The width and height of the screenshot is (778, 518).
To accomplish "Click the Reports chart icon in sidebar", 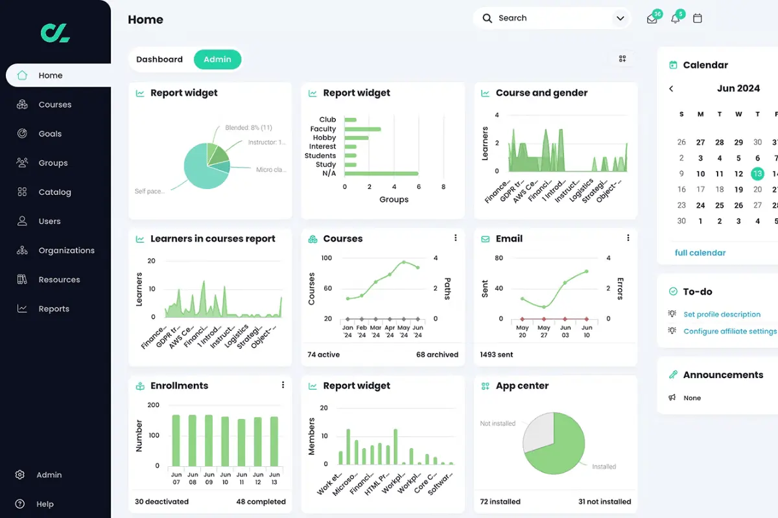I will point(22,308).
